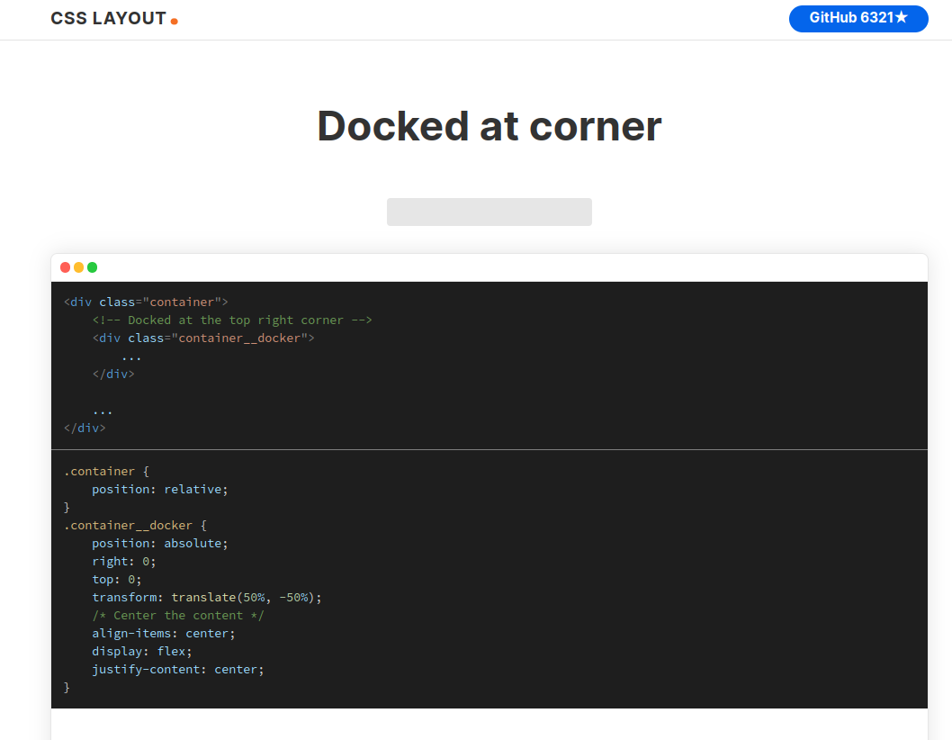Click the '/* Center the content */' comment
The image size is (952, 740).
coord(178,616)
